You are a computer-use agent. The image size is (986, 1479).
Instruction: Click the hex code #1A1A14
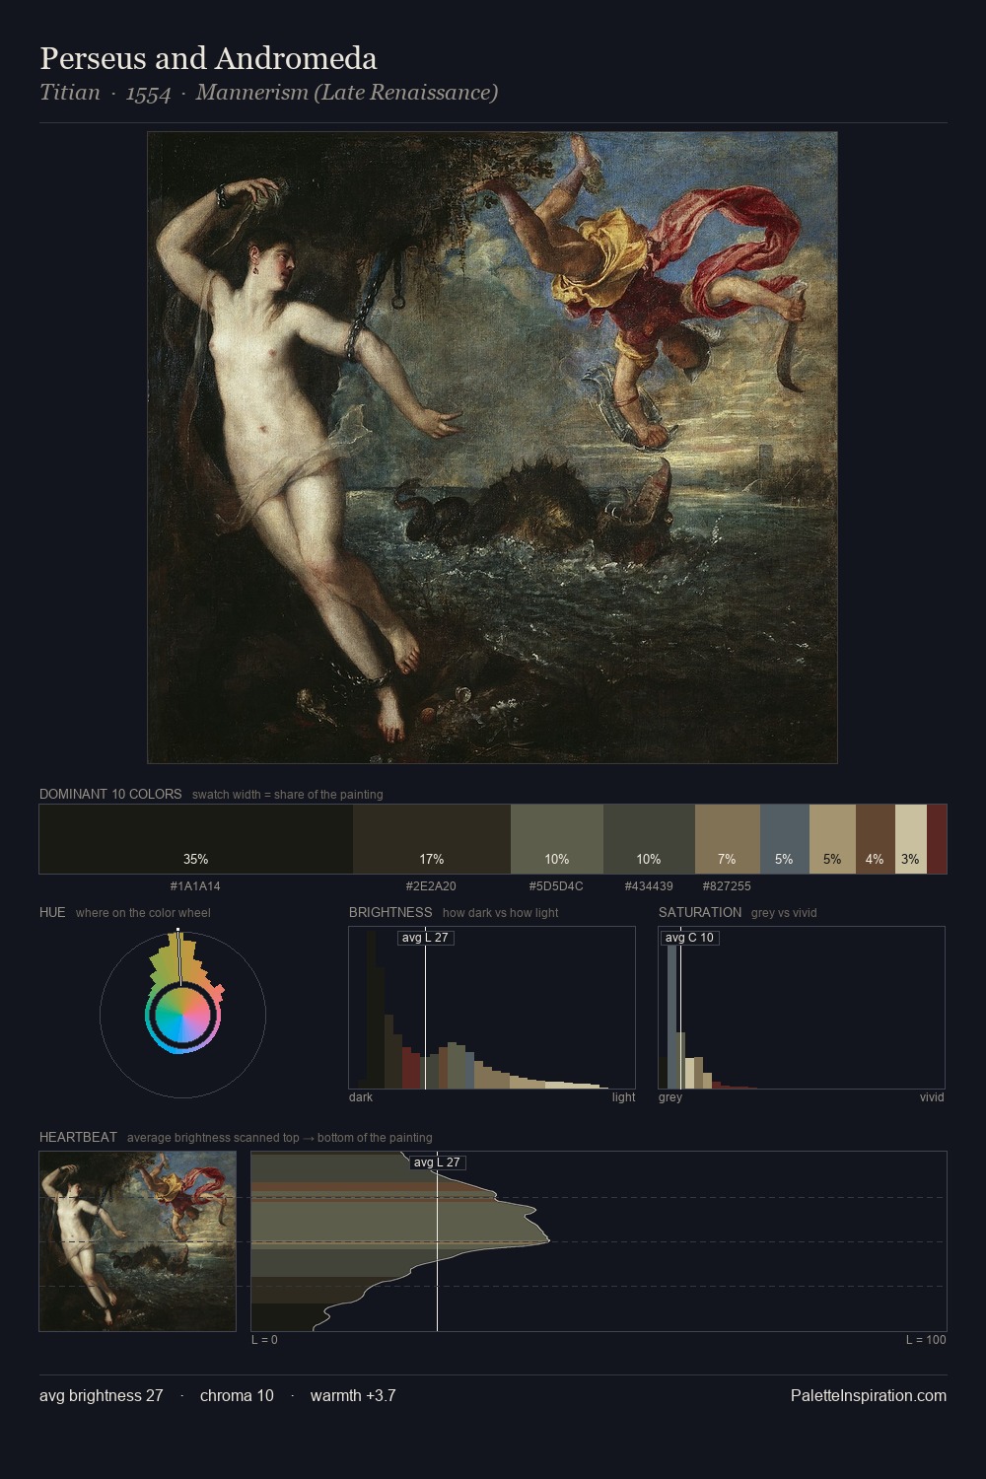tap(195, 886)
